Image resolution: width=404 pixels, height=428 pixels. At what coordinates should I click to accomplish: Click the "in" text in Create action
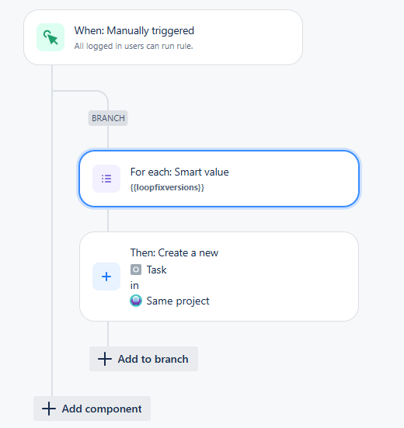click(x=134, y=286)
